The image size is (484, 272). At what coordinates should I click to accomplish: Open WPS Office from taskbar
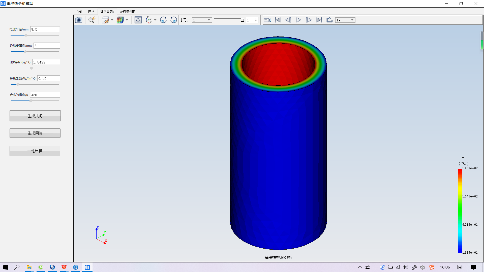pyautogui.click(x=64, y=267)
